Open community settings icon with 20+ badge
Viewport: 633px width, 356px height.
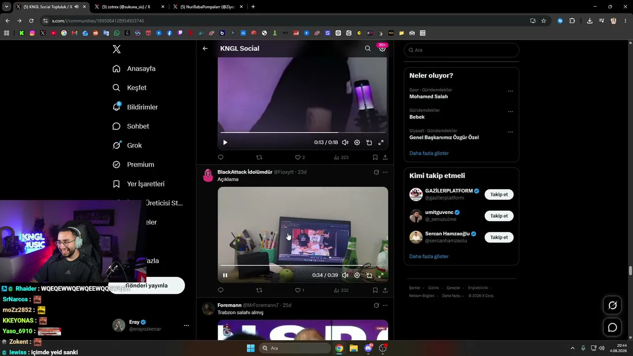(382, 48)
